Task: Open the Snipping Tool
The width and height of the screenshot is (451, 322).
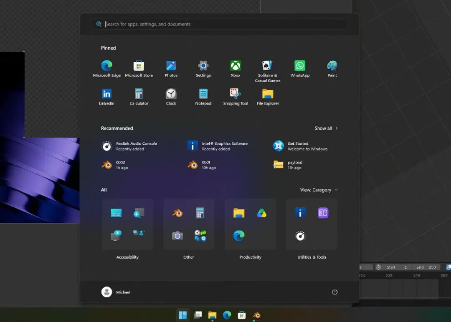Action: tap(235, 97)
